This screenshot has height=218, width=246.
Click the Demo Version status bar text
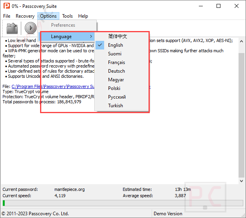pos(168,214)
